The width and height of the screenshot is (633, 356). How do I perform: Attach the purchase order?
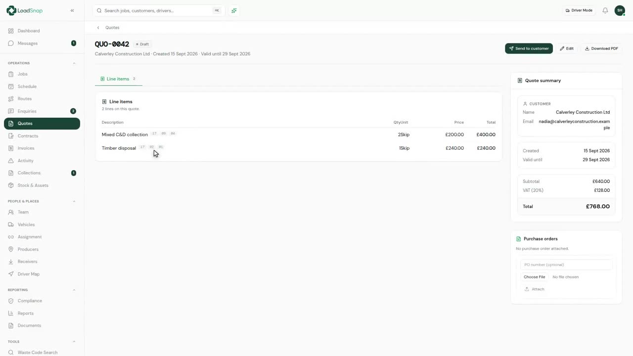tap(535, 289)
